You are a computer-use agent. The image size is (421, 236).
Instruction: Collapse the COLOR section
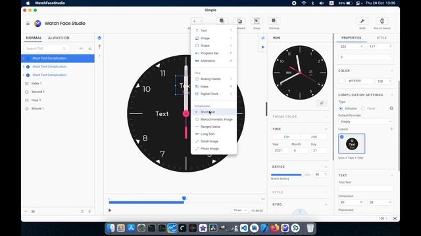coord(391,71)
